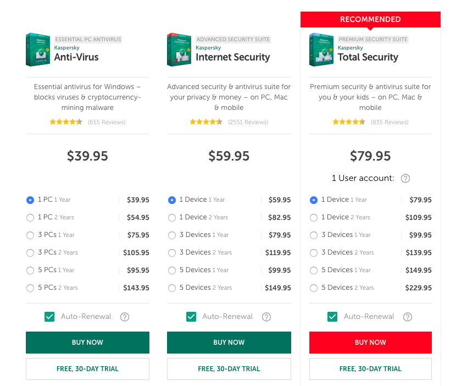456x386 pixels.
Task: Open help icon beside Total Security Auto-Renewal
Action: (408, 317)
